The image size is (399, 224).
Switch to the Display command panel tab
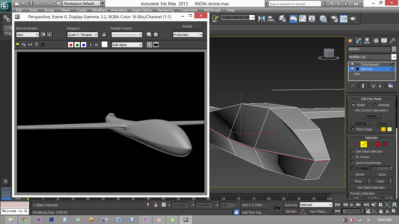coord(384,41)
